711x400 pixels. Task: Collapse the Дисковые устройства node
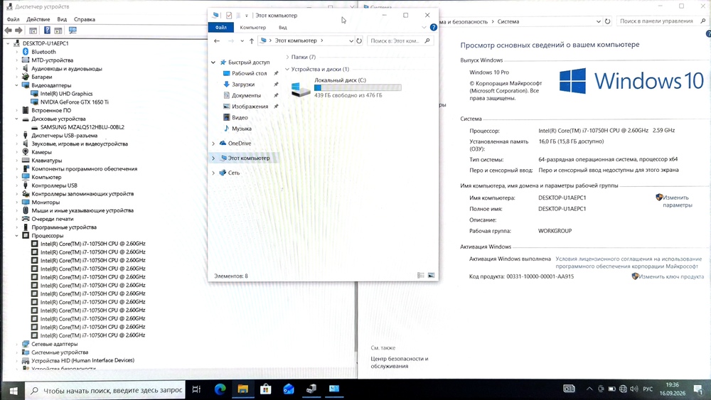[17, 119]
